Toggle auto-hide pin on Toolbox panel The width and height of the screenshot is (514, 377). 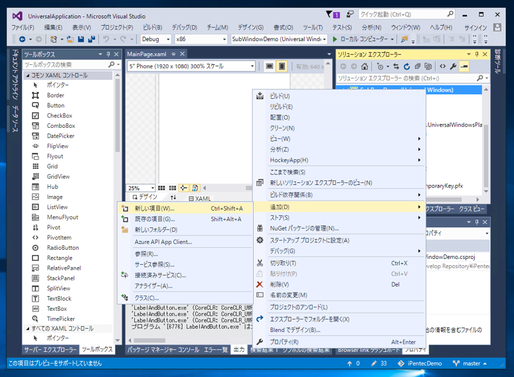pos(108,54)
